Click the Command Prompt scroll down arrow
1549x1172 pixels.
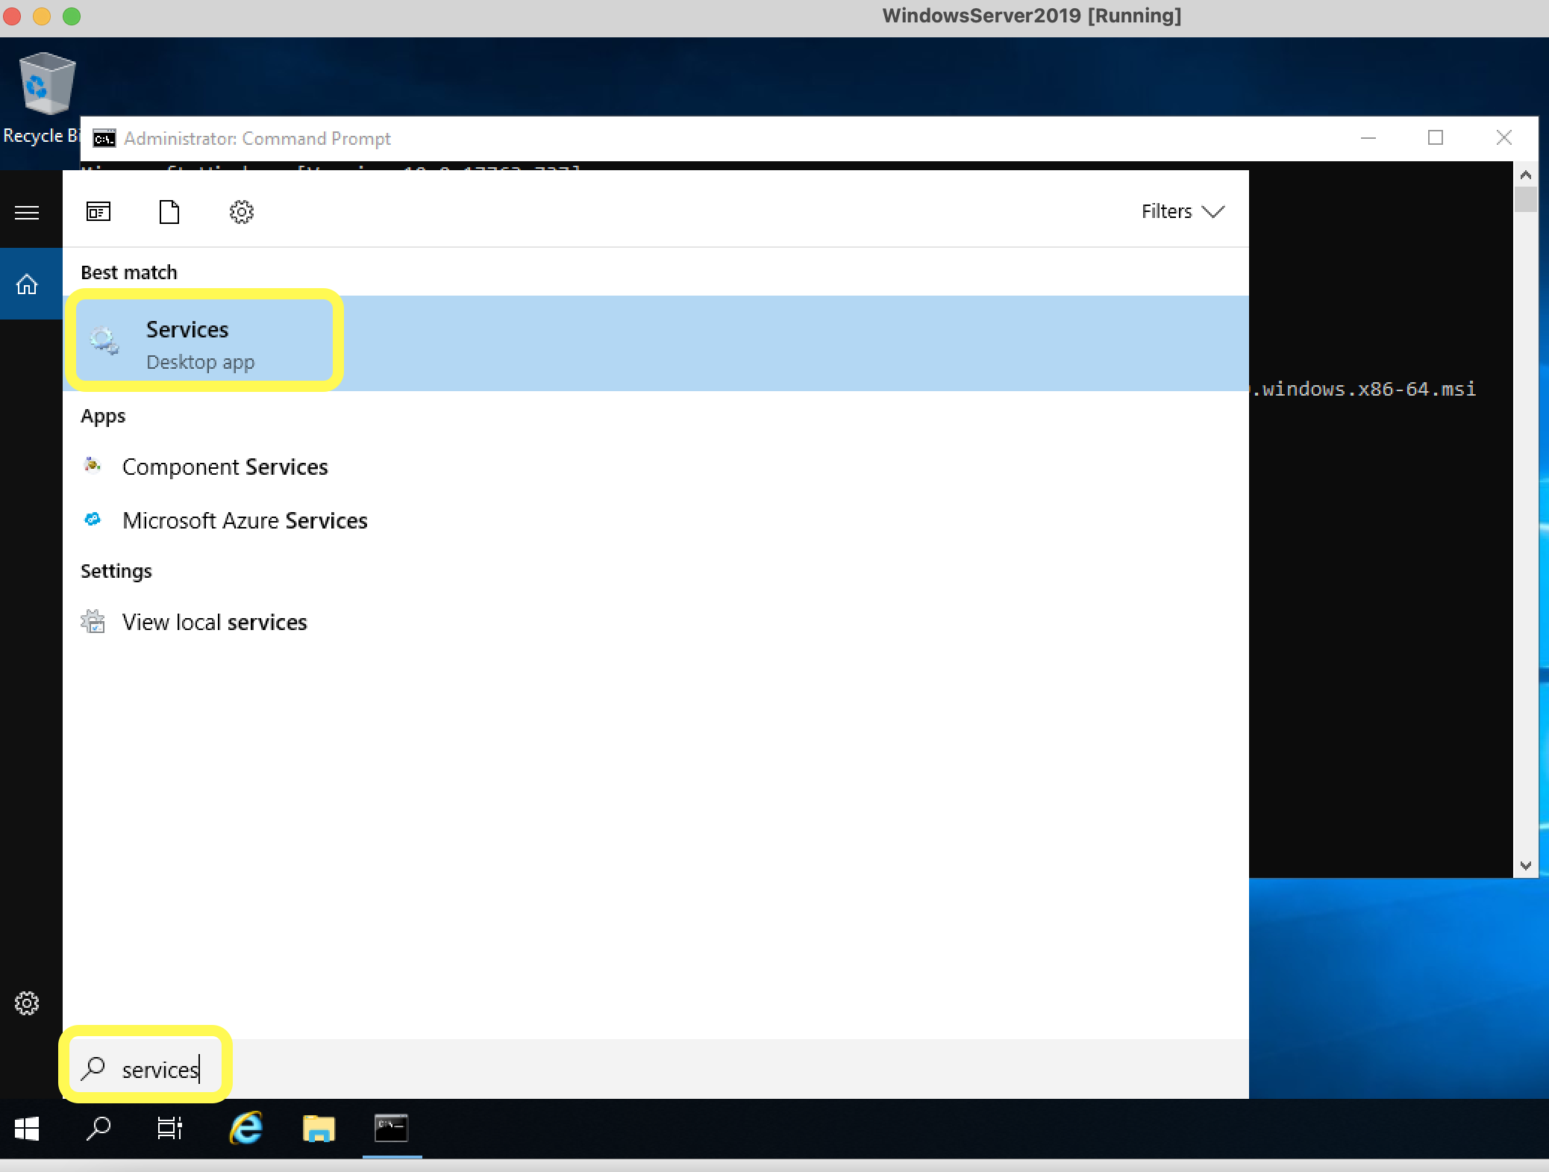coord(1525,866)
